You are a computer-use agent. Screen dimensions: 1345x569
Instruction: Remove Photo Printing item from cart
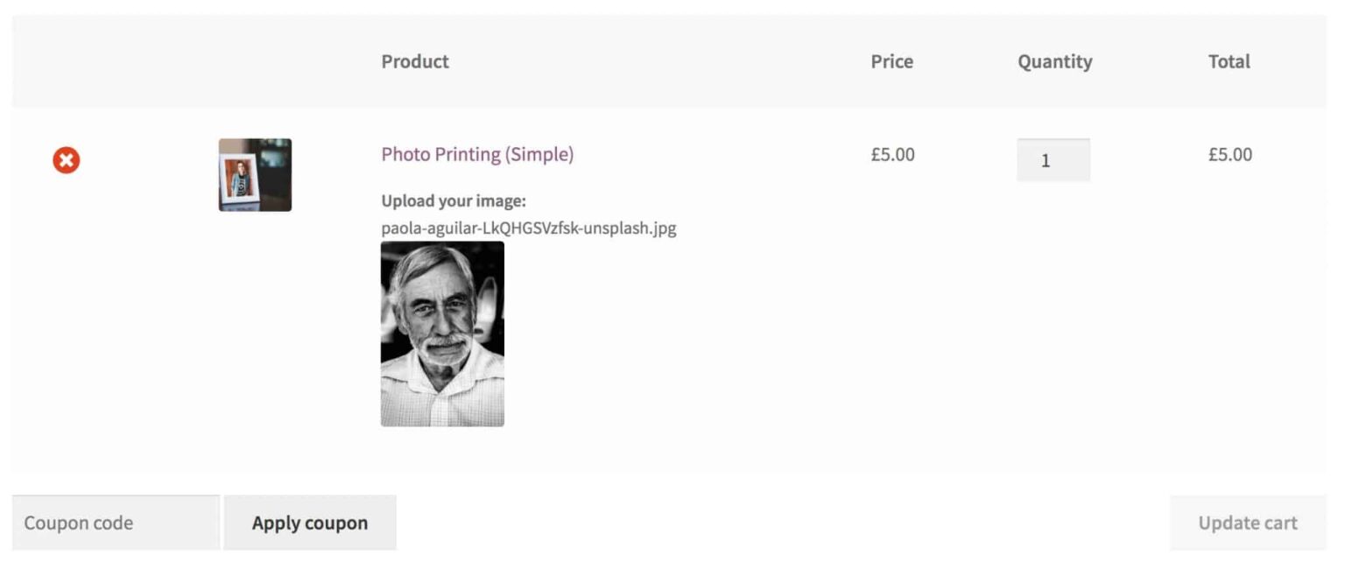(65, 161)
